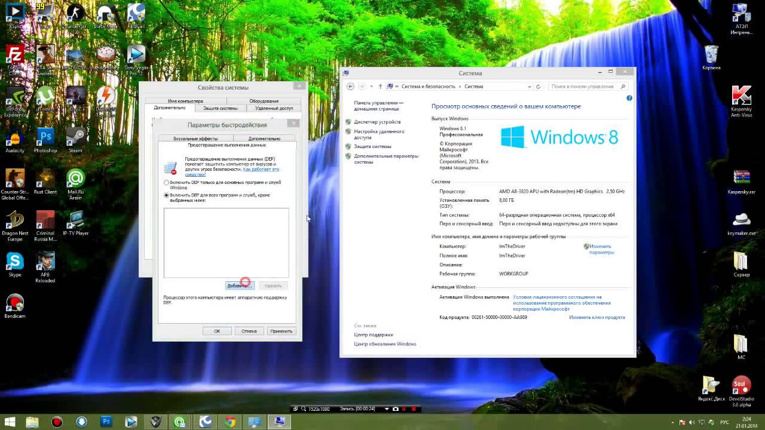Open Диспетчер устройств link
765x430 pixels.
pos(377,122)
